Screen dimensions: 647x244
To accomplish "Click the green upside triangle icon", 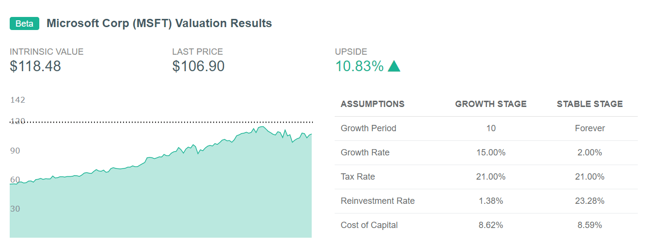I will click(x=394, y=66).
